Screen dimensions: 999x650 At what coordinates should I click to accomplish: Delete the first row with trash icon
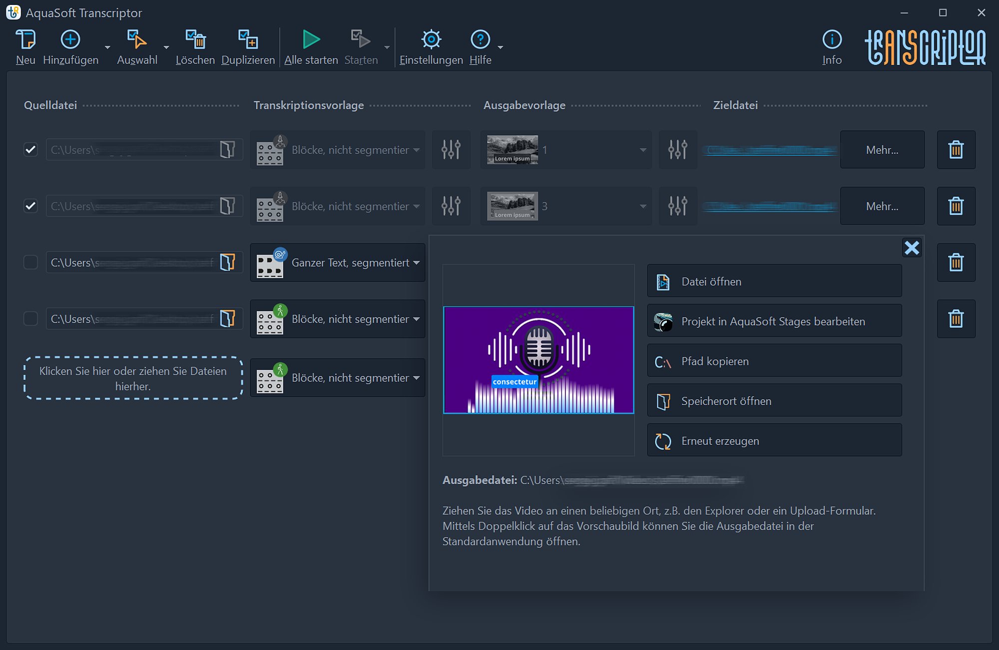point(956,149)
